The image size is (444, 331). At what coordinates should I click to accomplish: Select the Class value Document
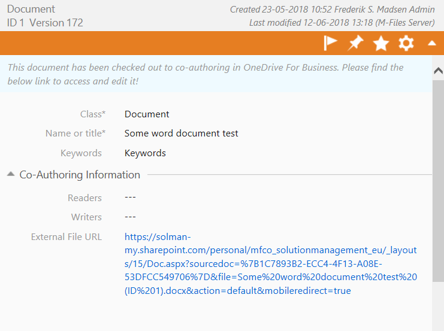147,114
